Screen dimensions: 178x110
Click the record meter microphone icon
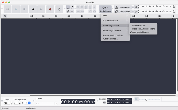coord(136,7)
